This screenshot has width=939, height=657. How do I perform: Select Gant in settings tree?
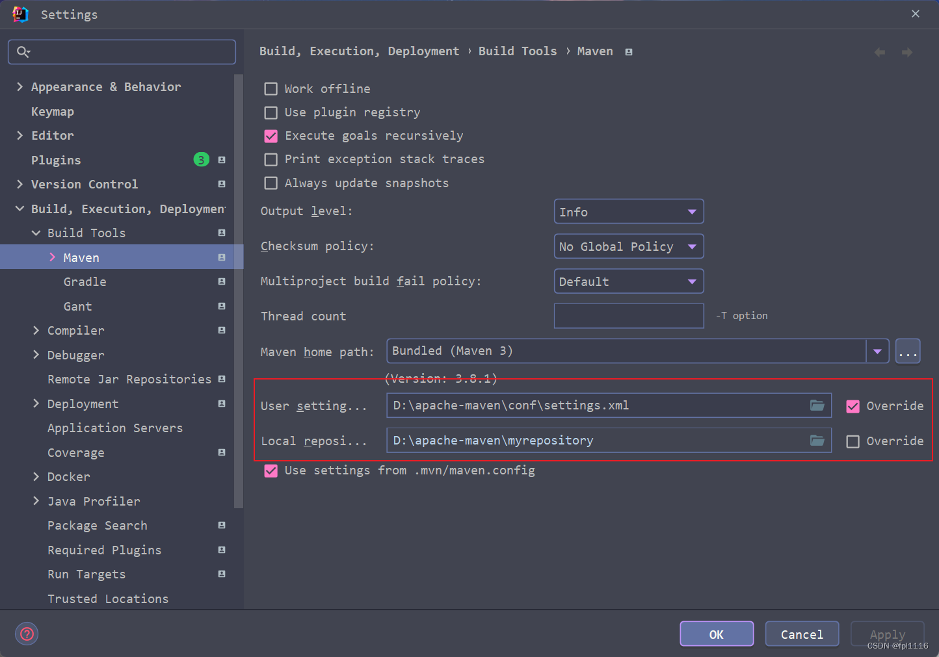pyautogui.click(x=77, y=306)
